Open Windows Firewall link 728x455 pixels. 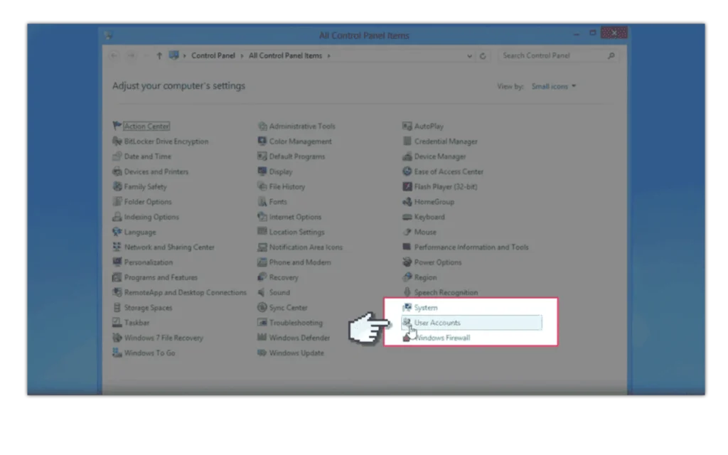click(442, 338)
